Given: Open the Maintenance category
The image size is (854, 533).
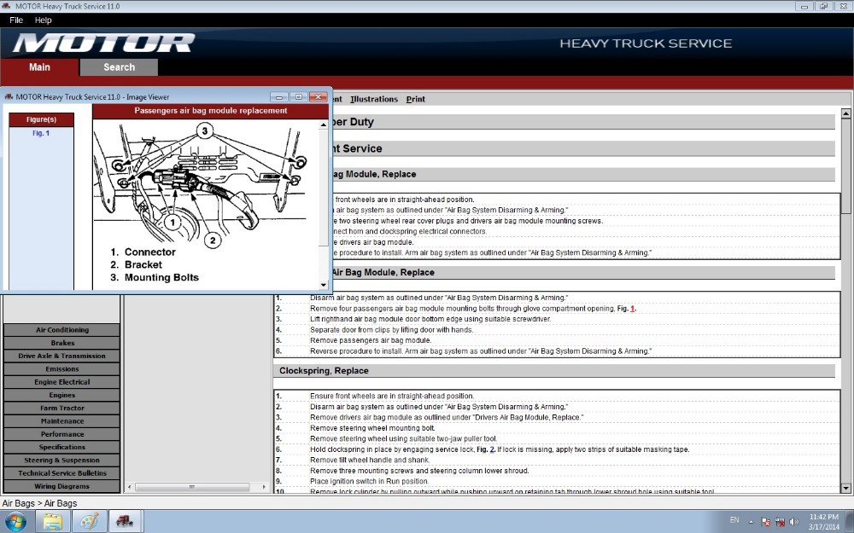Looking at the screenshot, I should 62,421.
